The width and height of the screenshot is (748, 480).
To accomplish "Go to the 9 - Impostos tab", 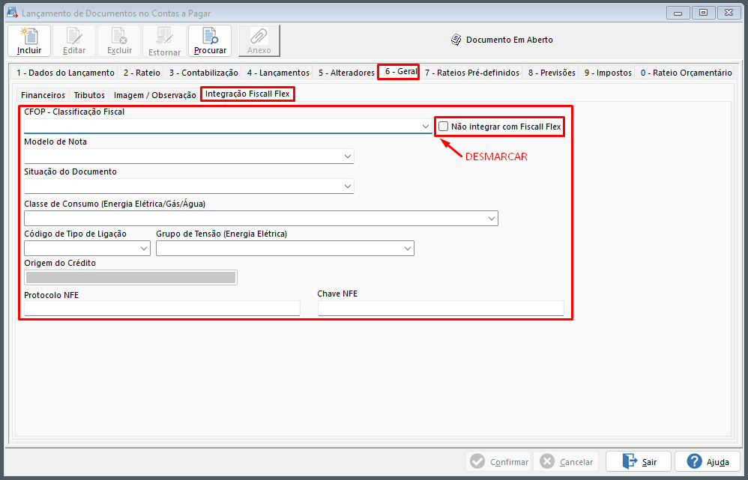I will tap(608, 73).
